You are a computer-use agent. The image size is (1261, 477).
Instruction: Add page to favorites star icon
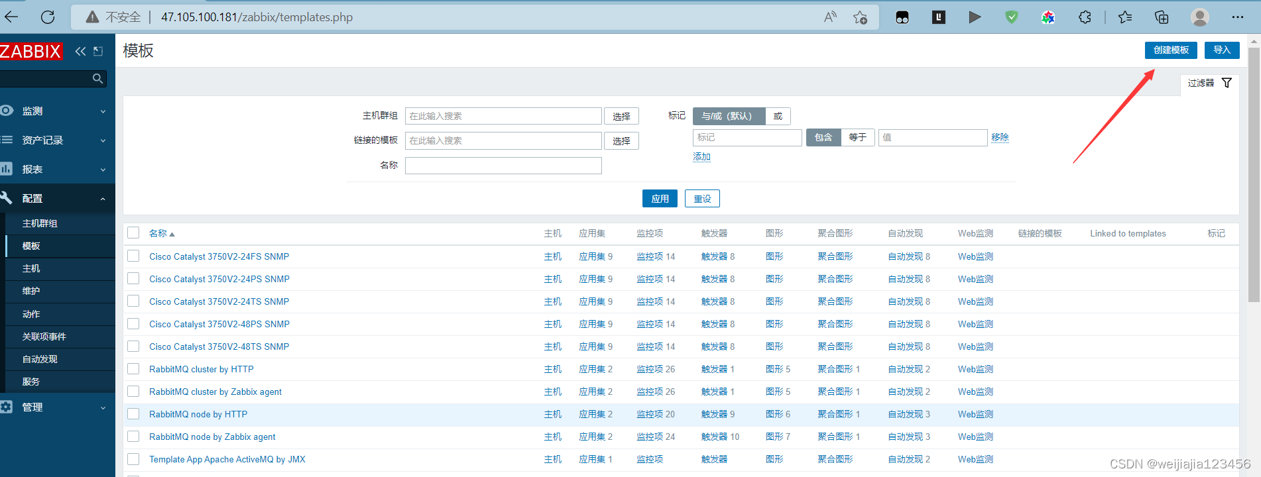(x=860, y=17)
